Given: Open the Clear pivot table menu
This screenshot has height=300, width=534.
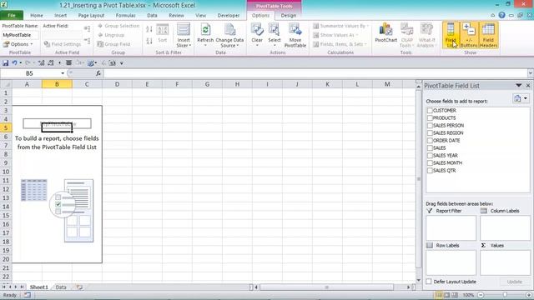Looking at the screenshot, I should point(257,35).
